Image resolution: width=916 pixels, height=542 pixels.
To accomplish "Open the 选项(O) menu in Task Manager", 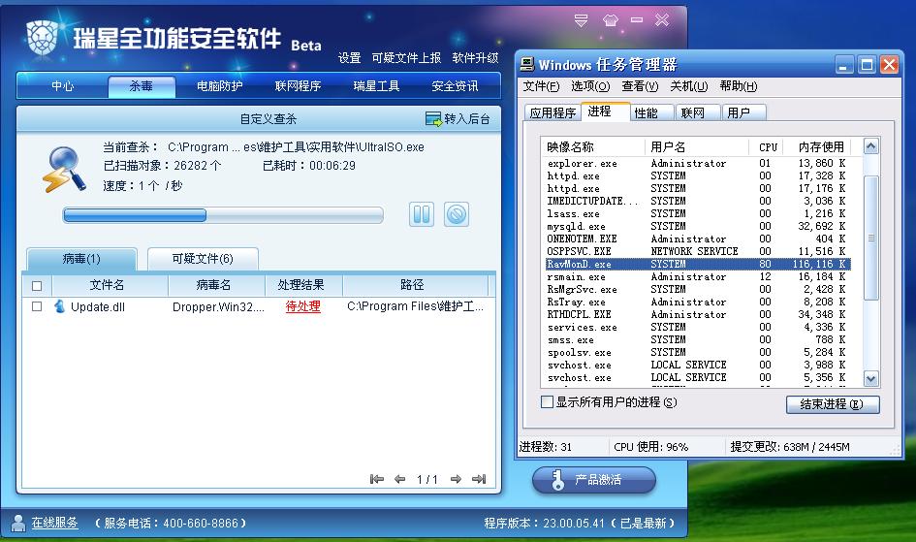I will click(590, 86).
